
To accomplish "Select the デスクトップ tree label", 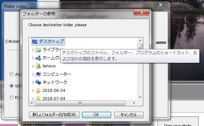I will pos(52,42).
